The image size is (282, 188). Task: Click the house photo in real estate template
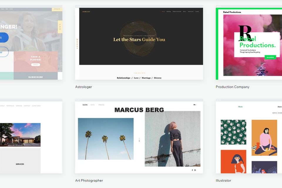pyautogui.click(x=20, y=135)
